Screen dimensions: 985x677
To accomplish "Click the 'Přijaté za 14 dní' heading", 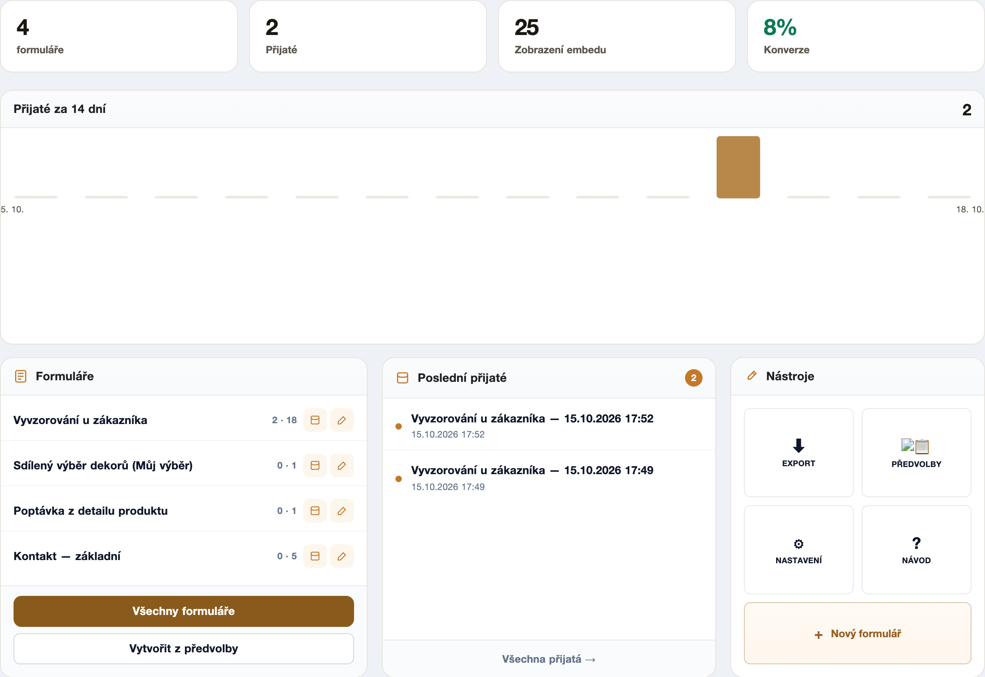I will [59, 109].
